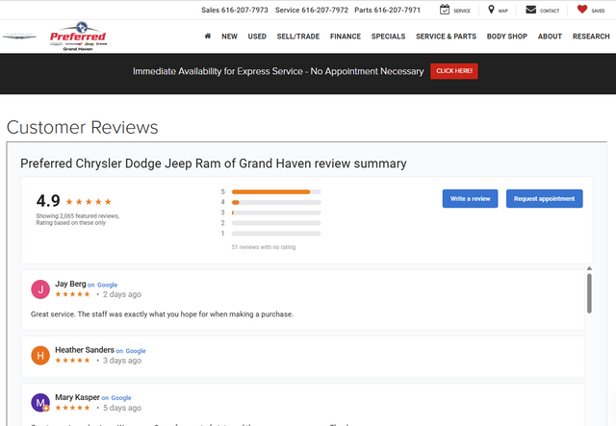616x426 pixels.
Task: Click Mary Kasper's avatar icon
Action: pos(40,402)
